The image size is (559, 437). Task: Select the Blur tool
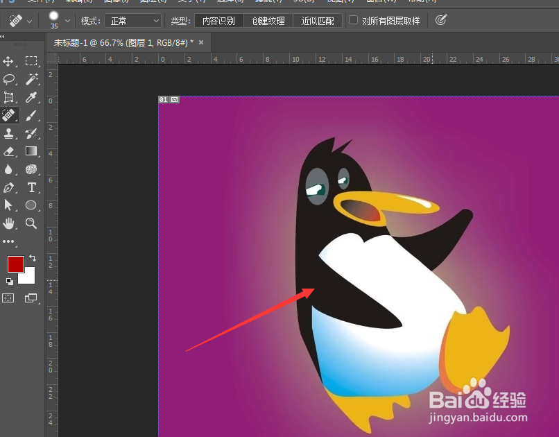tap(8, 169)
